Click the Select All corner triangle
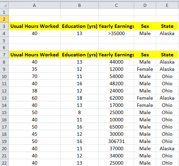Image resolution: width=179 pixels, height=166 pixels. coord(5,5)
